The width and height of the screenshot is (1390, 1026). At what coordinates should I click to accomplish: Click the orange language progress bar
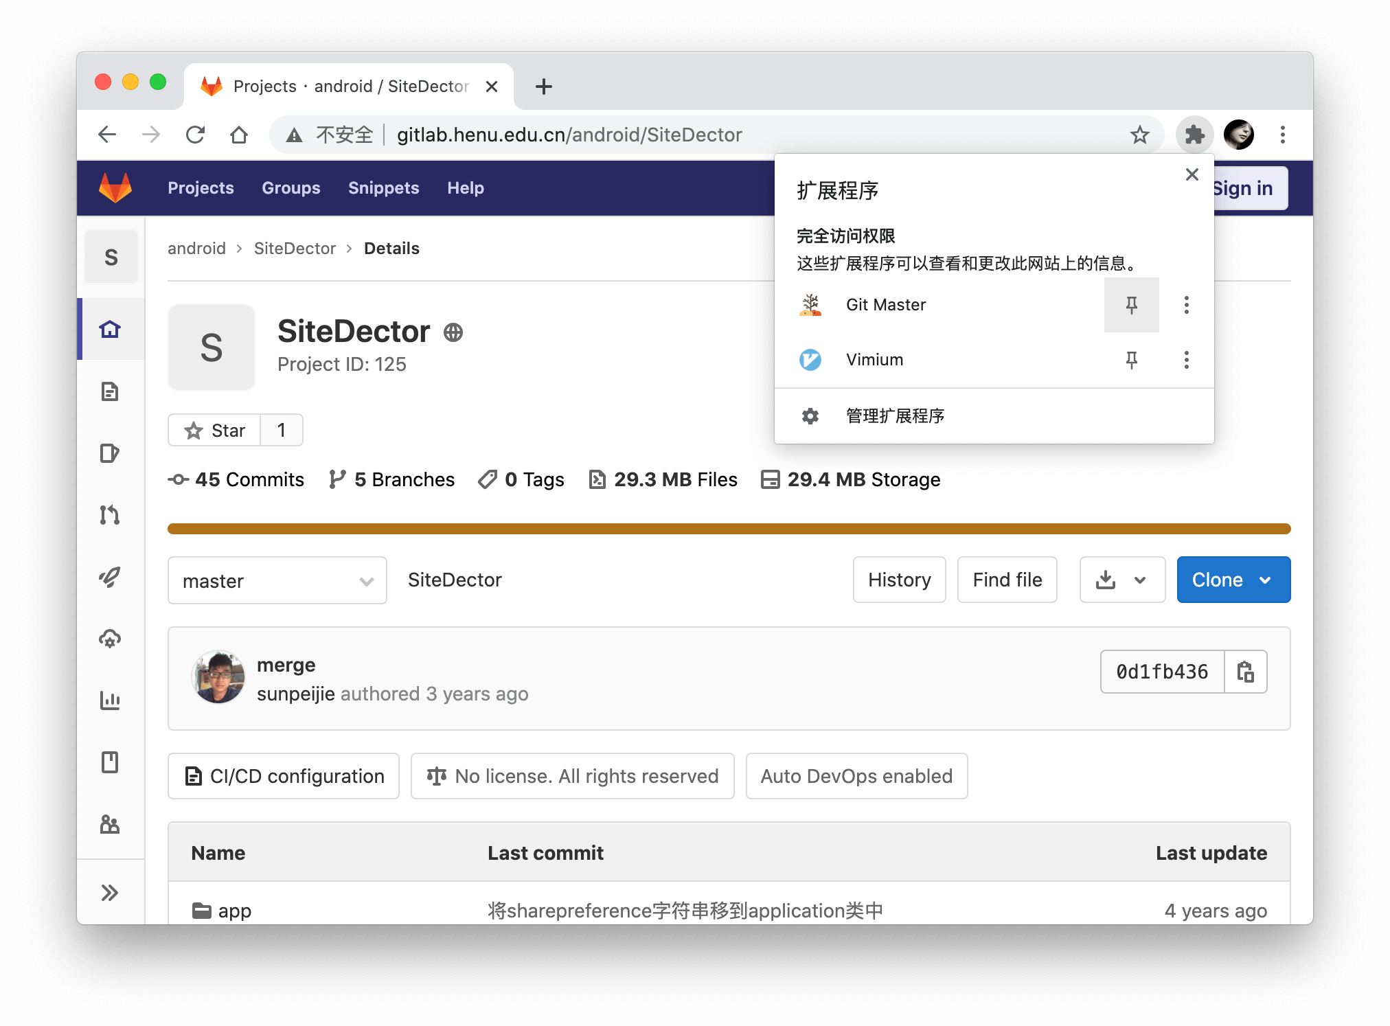(x=727, y=527)
